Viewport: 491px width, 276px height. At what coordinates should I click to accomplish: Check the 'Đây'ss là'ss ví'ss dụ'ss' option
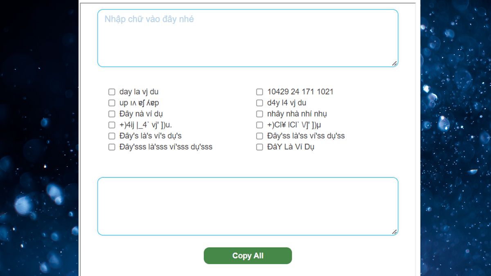[x=259, y=136]
